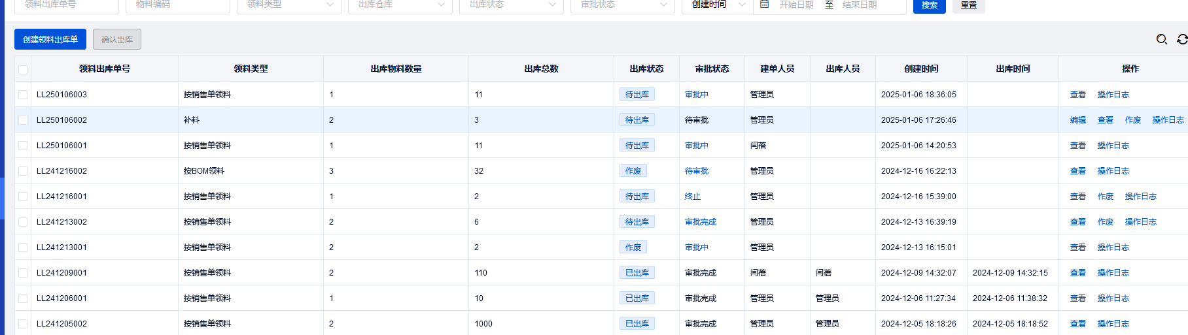Click the 创建领料出库单 button

[50, 39]
